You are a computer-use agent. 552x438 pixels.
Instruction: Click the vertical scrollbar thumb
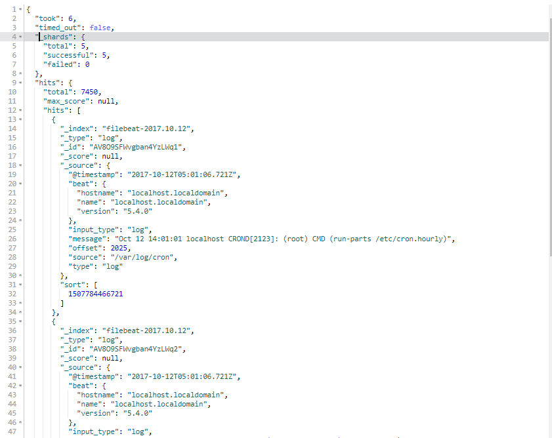(550, 137)
